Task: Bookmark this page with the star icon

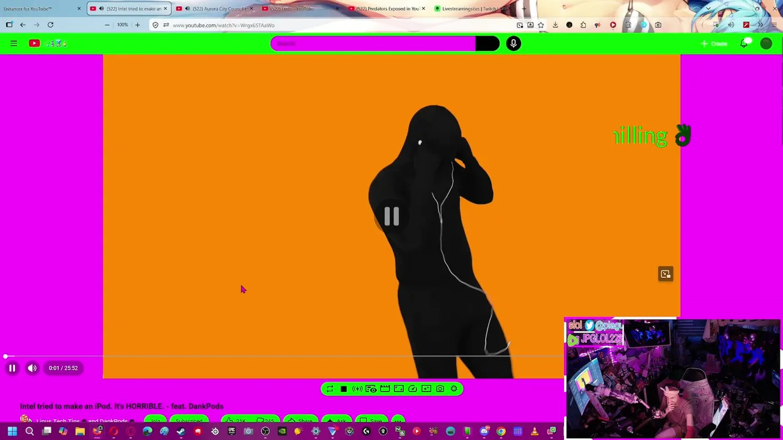Action: point(541,25)
